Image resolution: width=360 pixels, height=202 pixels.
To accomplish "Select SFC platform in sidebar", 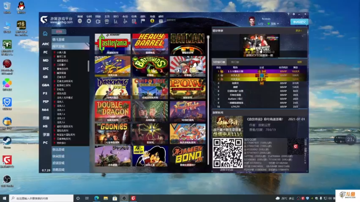I will pyautogui.click(x=45, y=69).
